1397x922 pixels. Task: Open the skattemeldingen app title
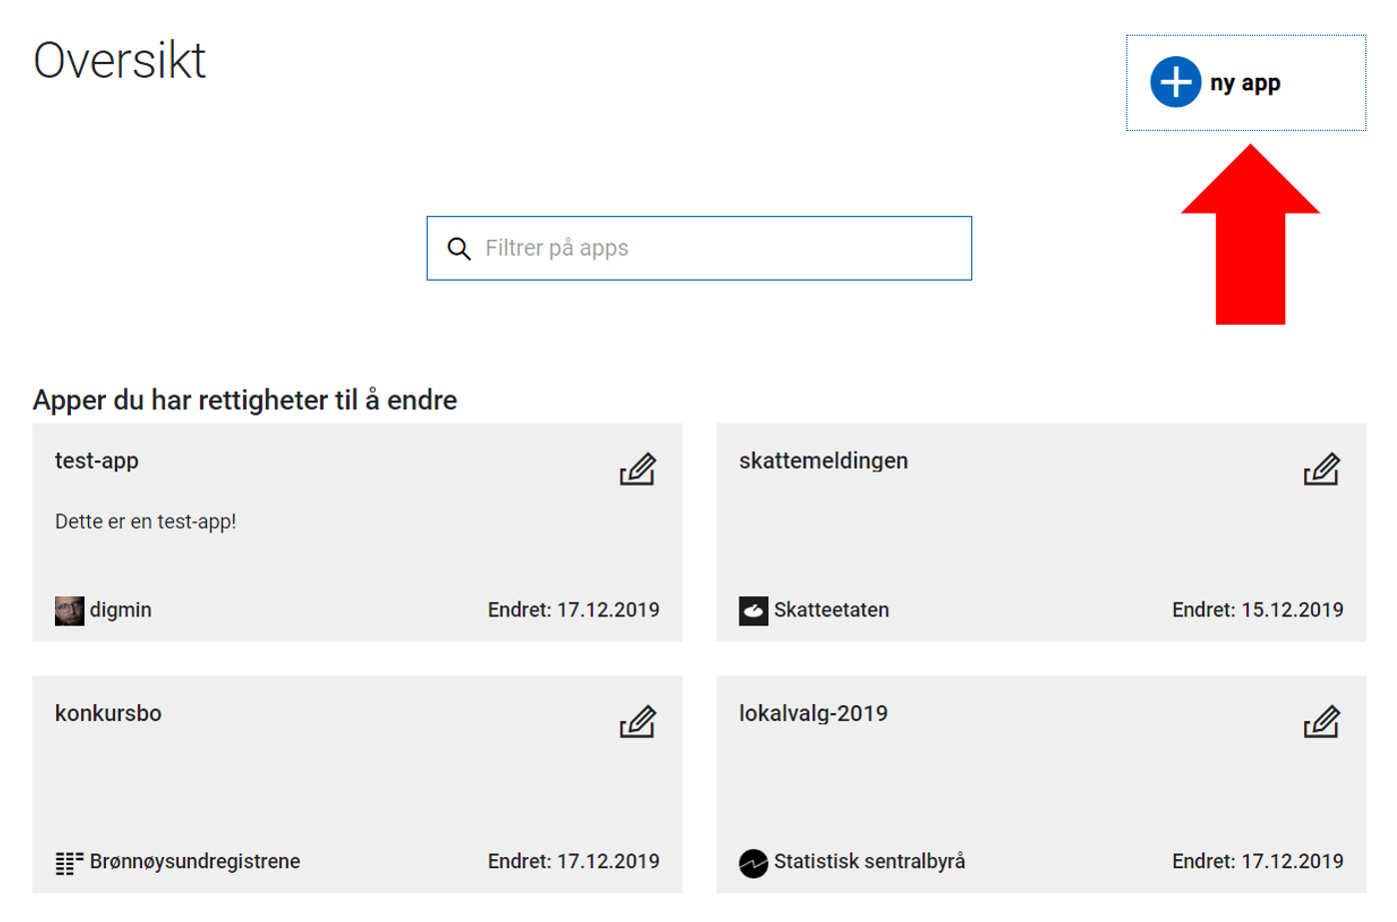(823, 461)
